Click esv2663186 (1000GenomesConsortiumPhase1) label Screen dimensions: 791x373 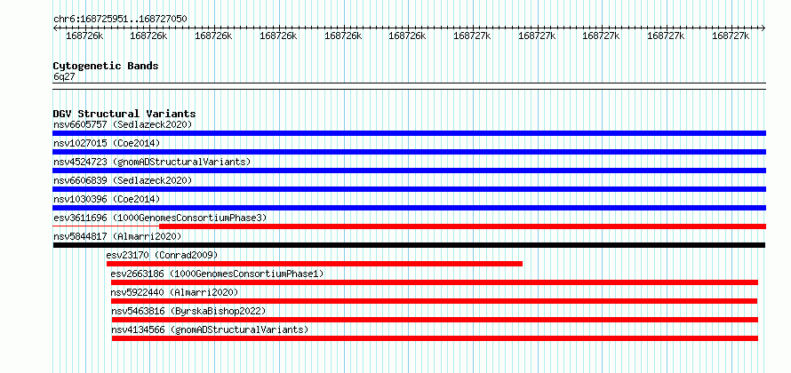pos(218,274)
